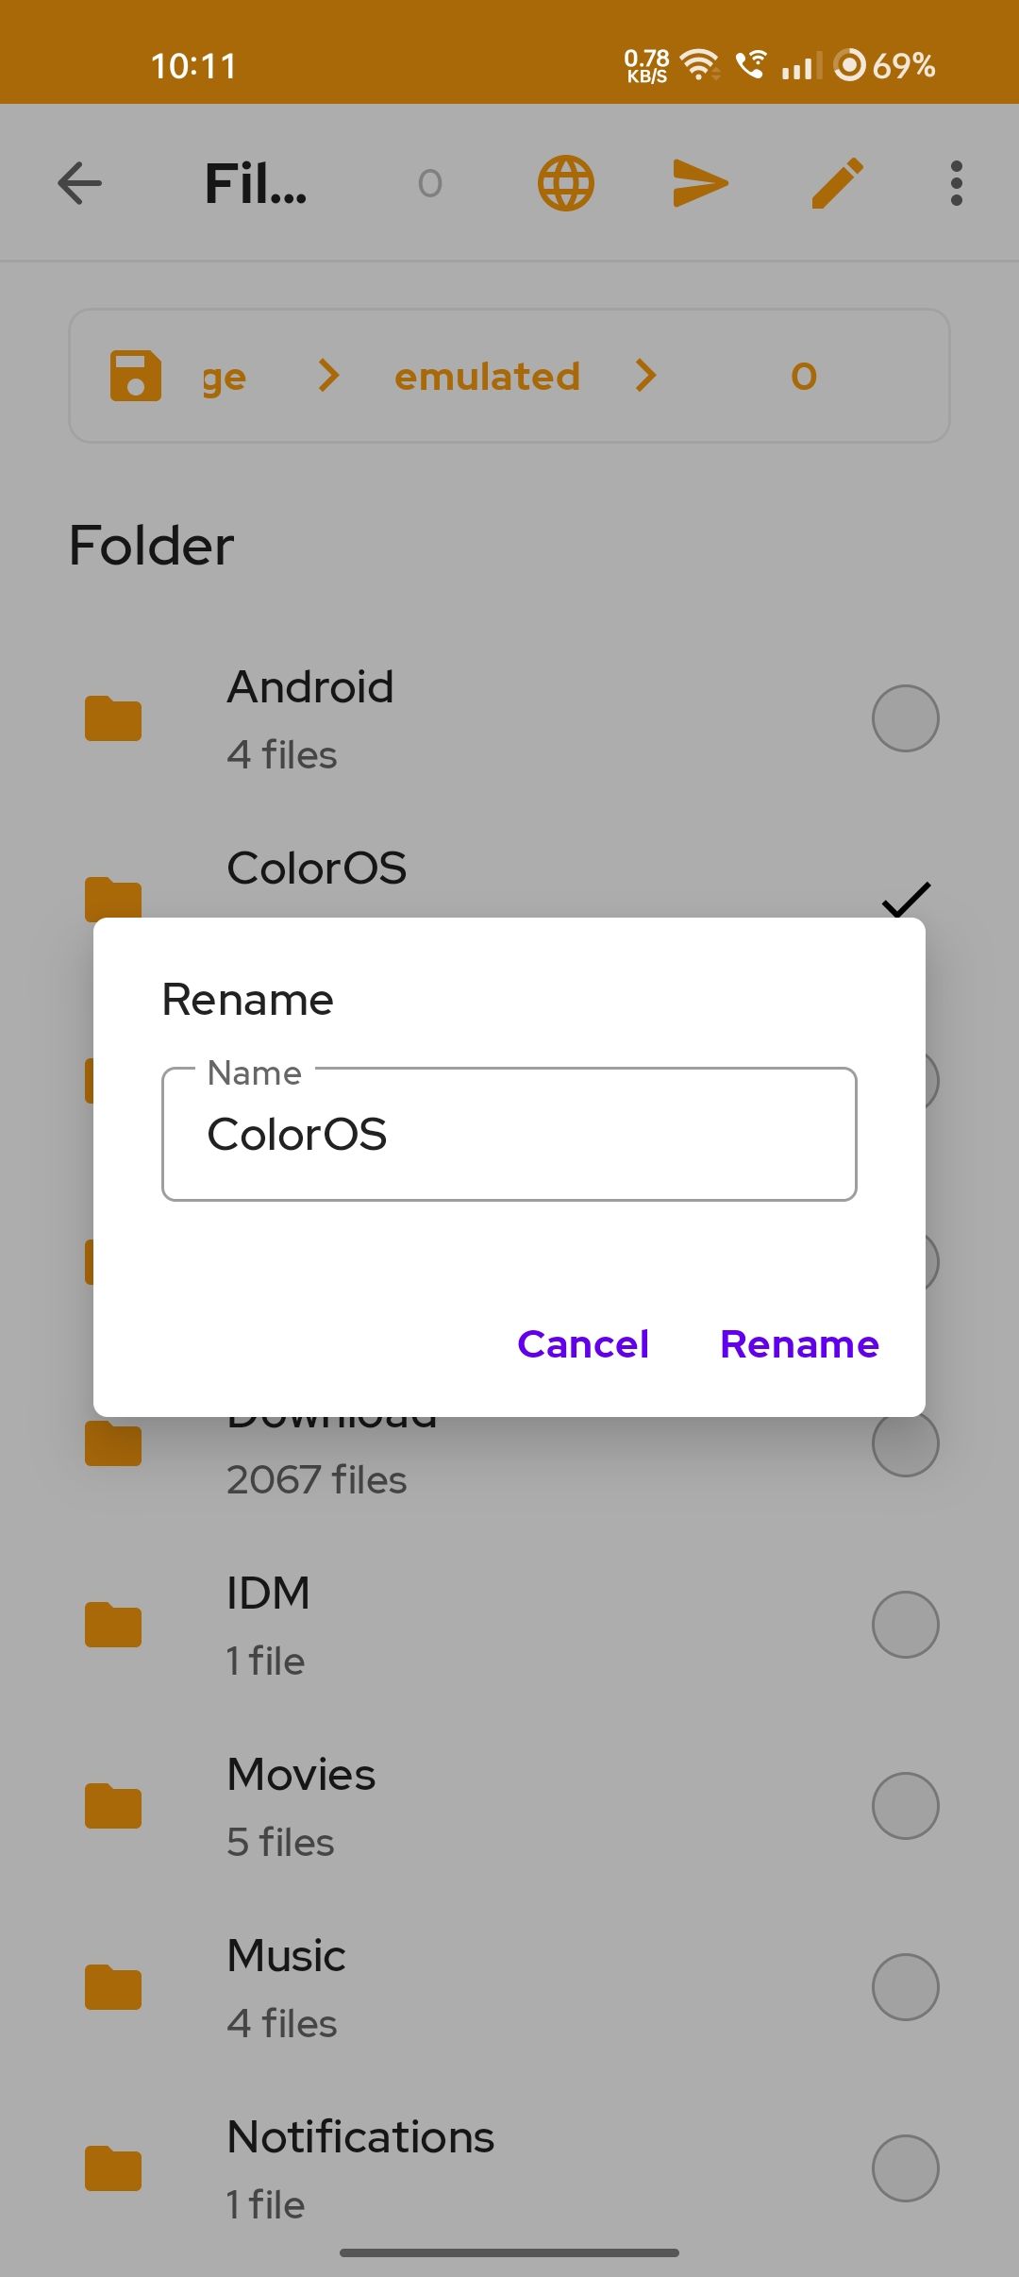Confirm with the purple Rename button

pyautogui.click(x=798, y=1344)
